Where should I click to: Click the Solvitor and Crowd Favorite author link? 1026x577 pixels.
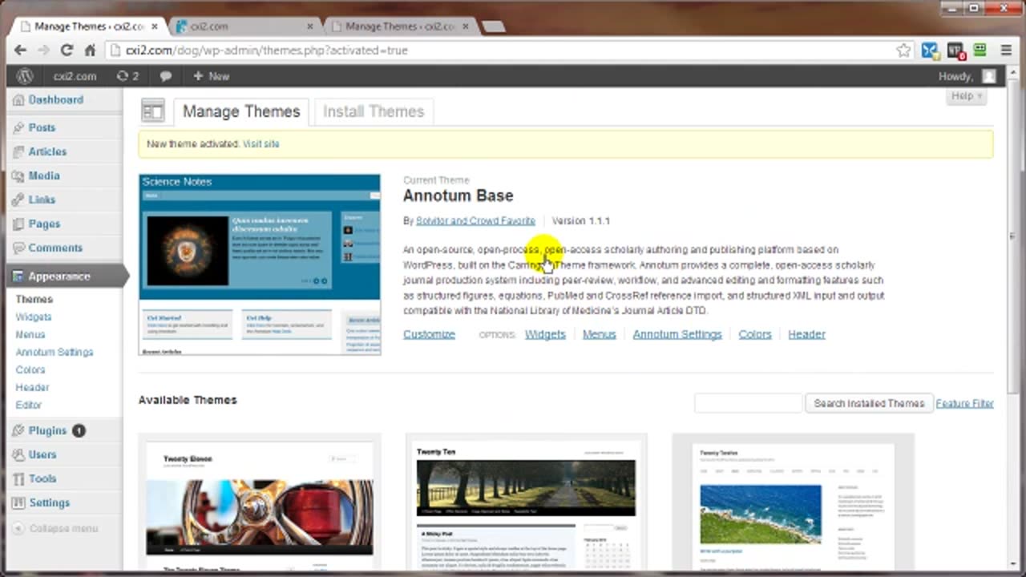tap(475, 221)
